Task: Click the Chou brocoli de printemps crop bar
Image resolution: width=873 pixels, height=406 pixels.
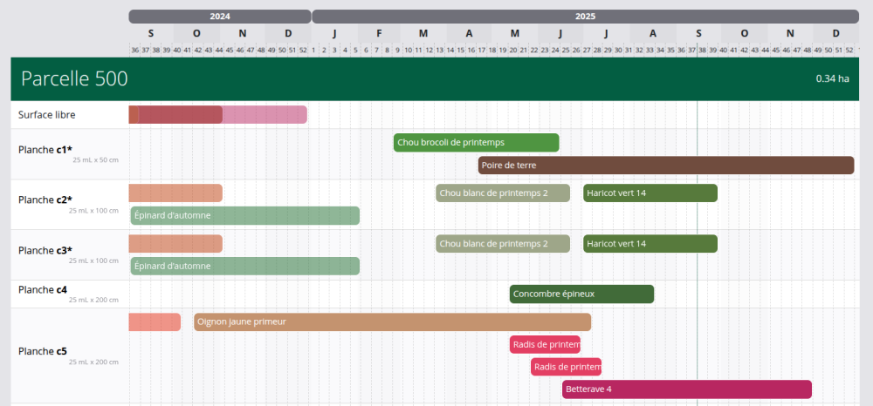Action: coord(476,143)
